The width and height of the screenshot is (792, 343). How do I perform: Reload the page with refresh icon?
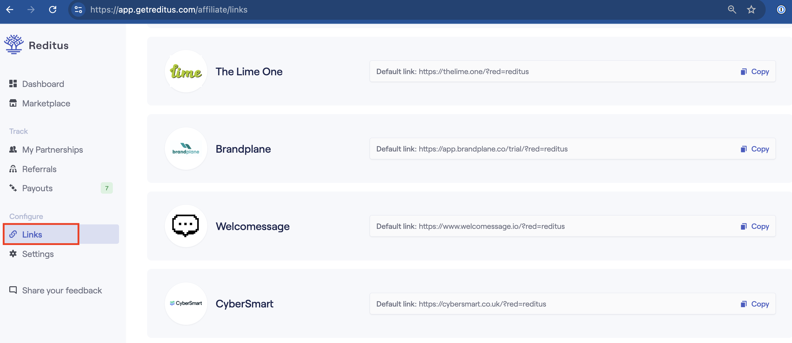click(x=53, y=10)
